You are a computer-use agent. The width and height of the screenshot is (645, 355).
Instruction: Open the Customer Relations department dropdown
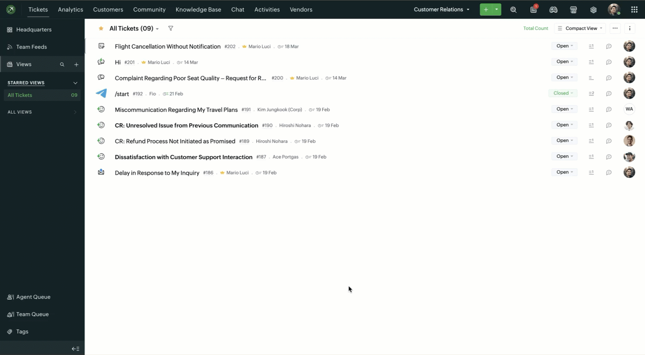tap(441, 9)
